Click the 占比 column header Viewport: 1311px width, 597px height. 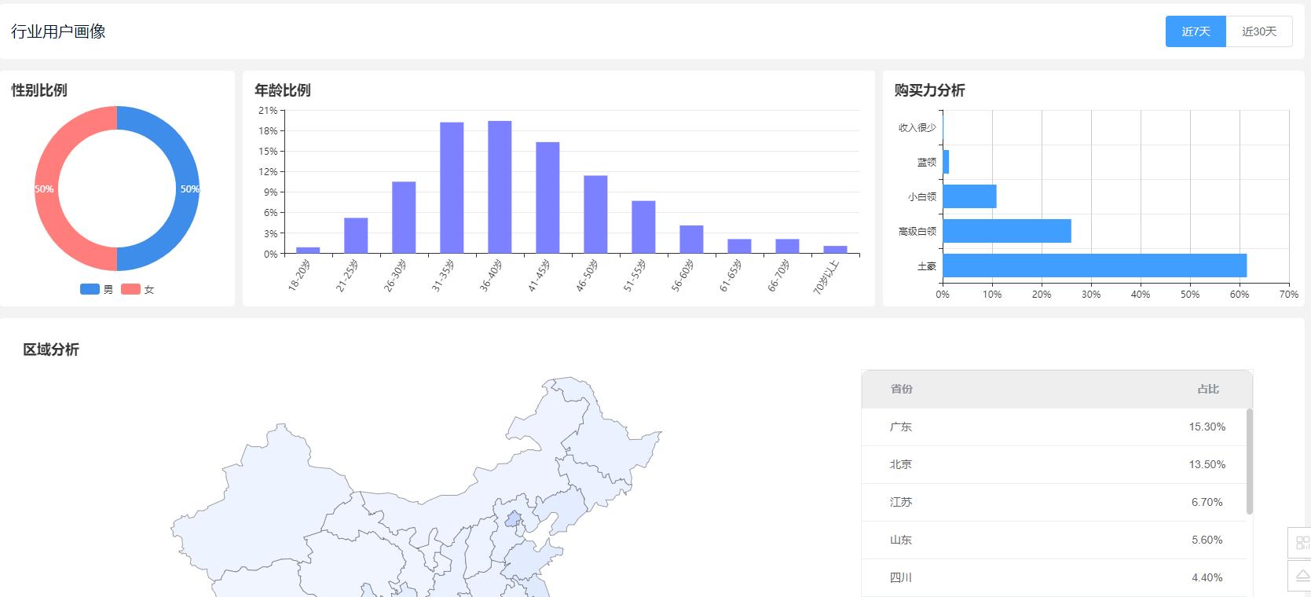1208,389
